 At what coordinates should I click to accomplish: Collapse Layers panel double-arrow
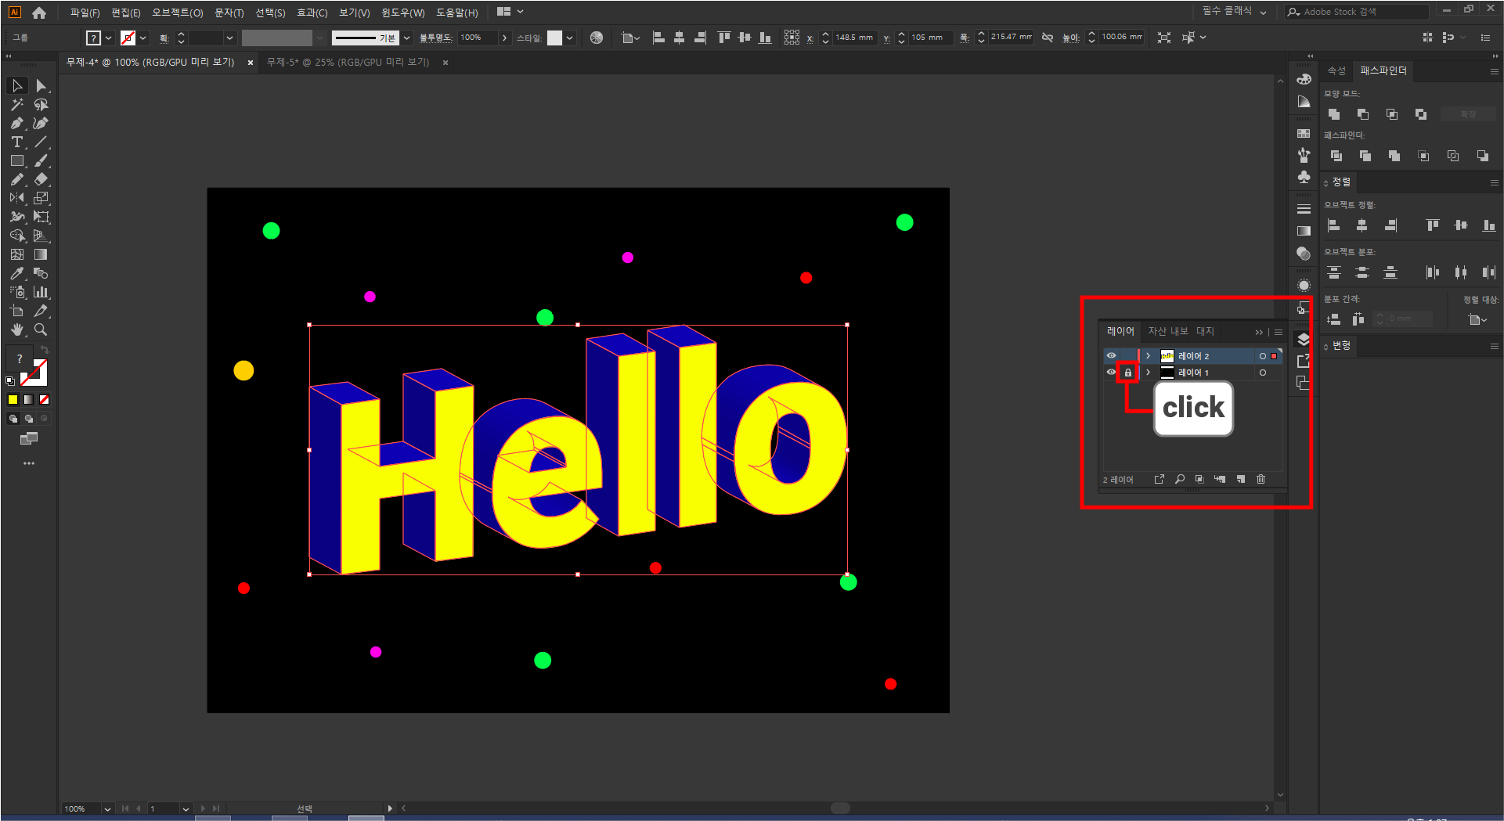(x=1259, y=332)
